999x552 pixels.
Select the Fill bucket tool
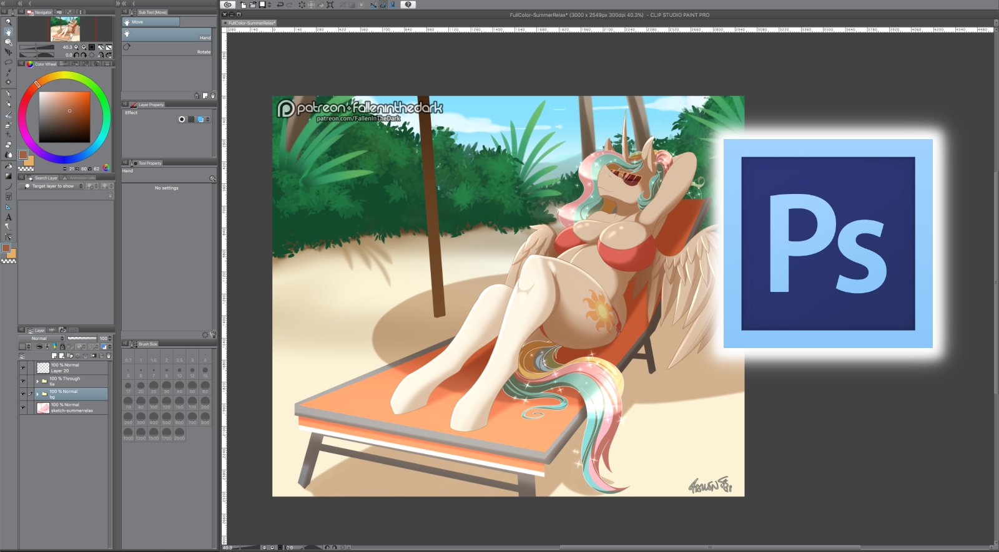(8, 167)
